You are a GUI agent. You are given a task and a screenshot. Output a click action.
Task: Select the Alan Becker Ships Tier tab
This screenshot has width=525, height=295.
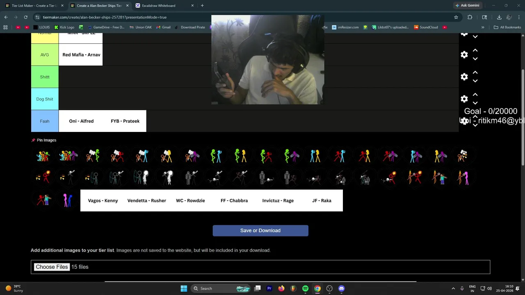[x=99, y=6]
